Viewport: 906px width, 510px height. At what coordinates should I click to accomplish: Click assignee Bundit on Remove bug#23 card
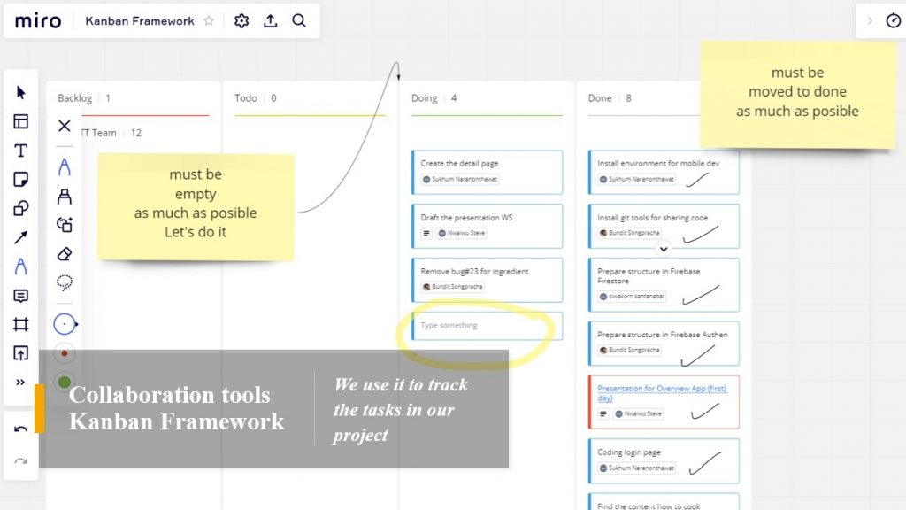(x=452, y=287)
